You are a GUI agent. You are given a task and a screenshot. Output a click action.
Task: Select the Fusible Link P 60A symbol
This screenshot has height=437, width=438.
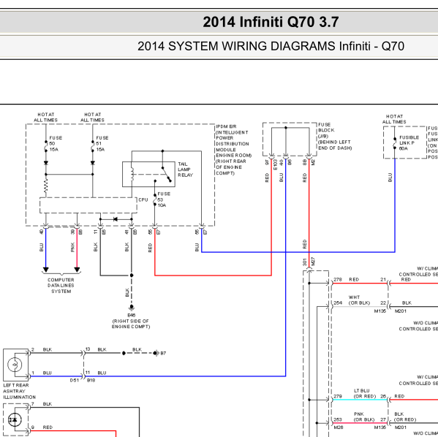click(395, 143)
